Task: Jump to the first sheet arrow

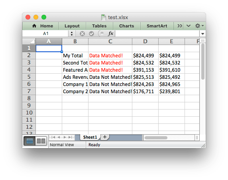Action: (53, 137)
